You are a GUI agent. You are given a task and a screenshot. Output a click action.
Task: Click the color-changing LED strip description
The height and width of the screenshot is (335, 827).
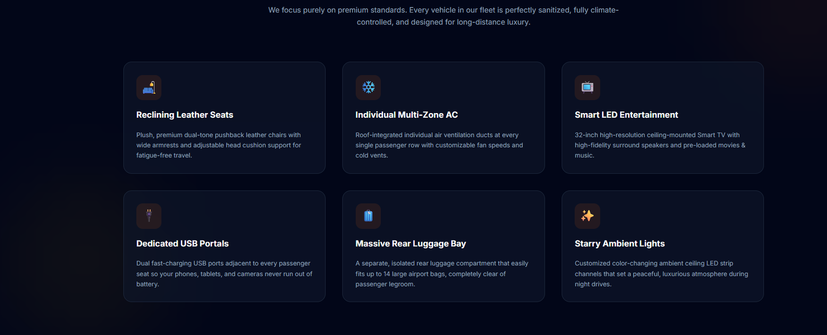tap(662, 274)
